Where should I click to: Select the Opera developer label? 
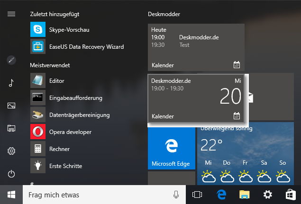70,132
